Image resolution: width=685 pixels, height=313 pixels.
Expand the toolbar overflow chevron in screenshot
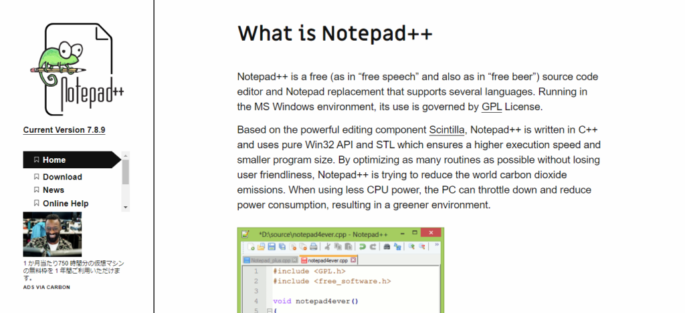pos(437,244)
